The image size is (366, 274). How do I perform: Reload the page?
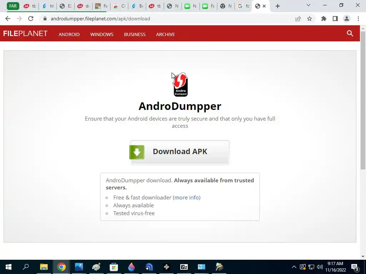click(x=31, y=19)
